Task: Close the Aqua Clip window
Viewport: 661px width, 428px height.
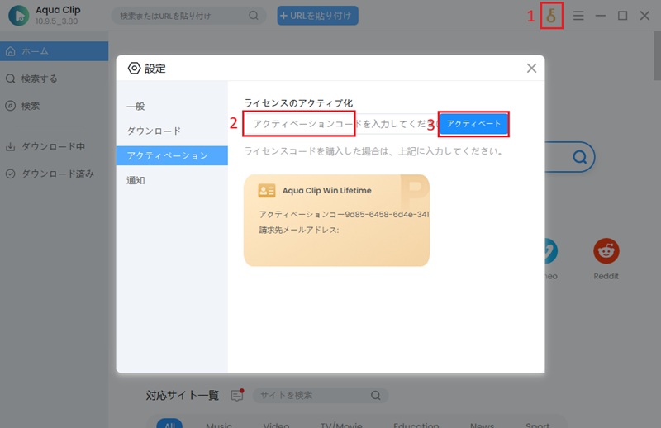Action: (644, 16)
